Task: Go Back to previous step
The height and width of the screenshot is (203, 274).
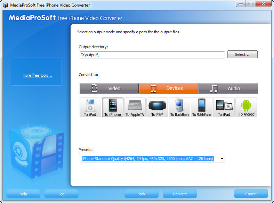Action: (x=142, y=194)
